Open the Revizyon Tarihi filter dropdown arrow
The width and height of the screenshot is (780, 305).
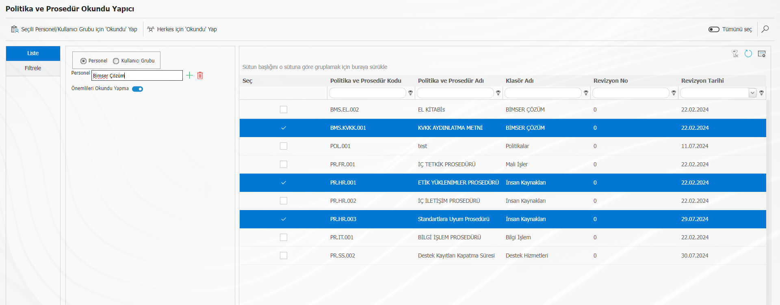point(752,93)
